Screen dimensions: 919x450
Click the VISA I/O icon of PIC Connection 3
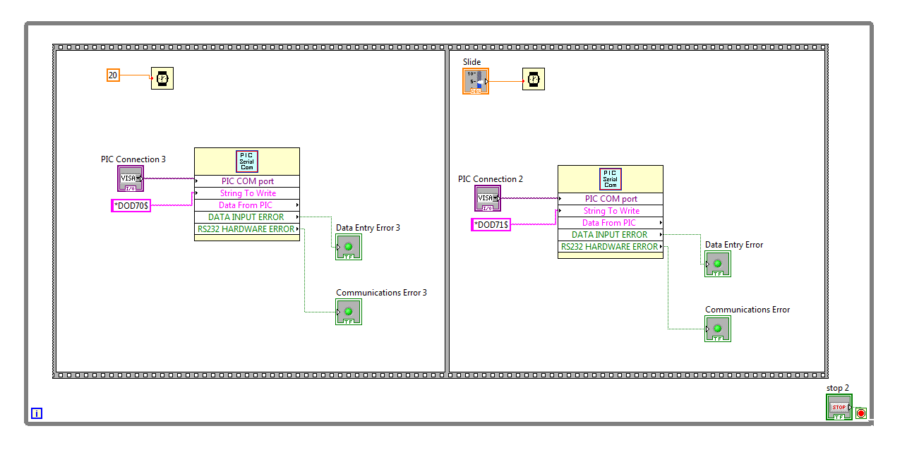tap(130, 178)
